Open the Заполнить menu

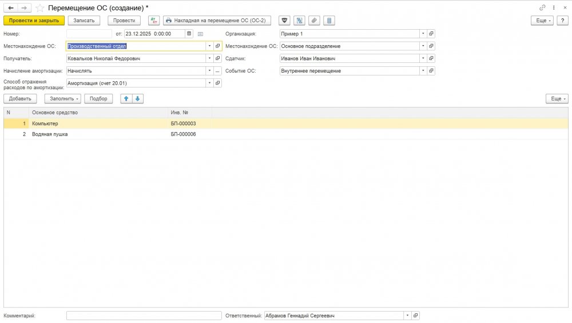click(62, 98)
